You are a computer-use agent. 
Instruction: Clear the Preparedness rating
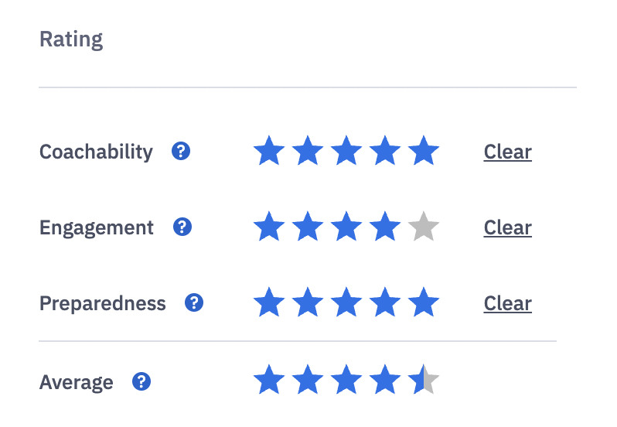click(x=507, y=303)
